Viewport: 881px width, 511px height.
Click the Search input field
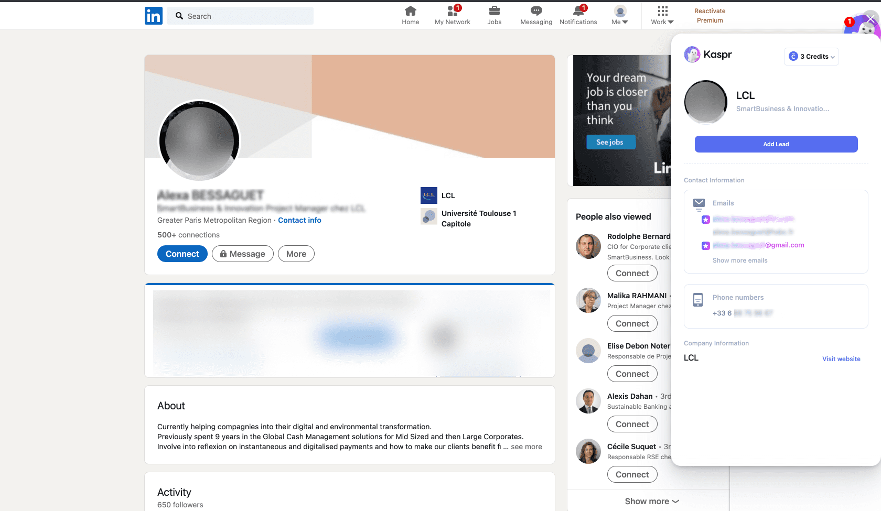point(240,16)
